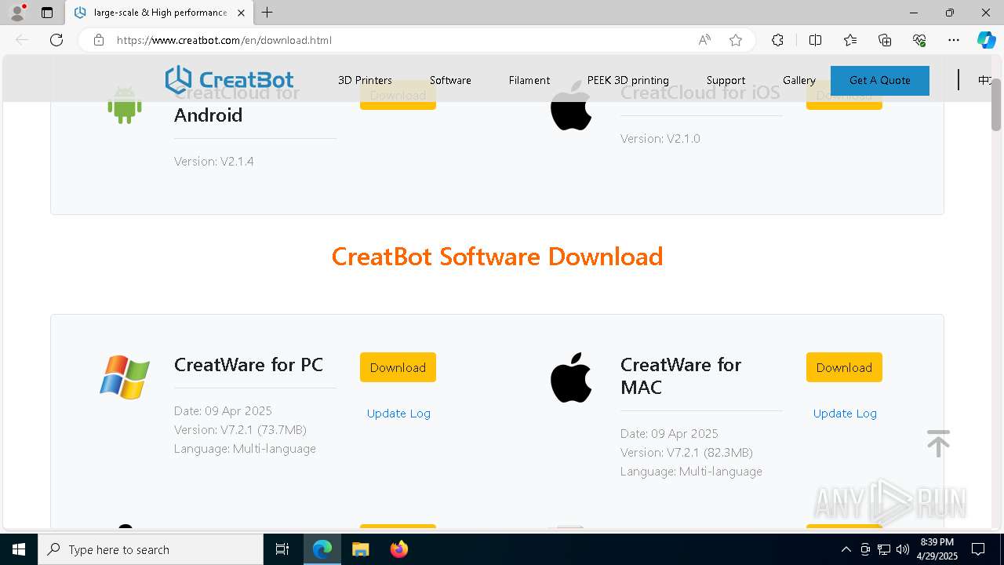Image resolution: width=1004 pixels, height=565 pixels.
Task: Click Microsoft Edge taskbar icon
Action: coord(322,549)
